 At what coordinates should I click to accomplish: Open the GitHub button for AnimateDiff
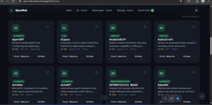138,56
